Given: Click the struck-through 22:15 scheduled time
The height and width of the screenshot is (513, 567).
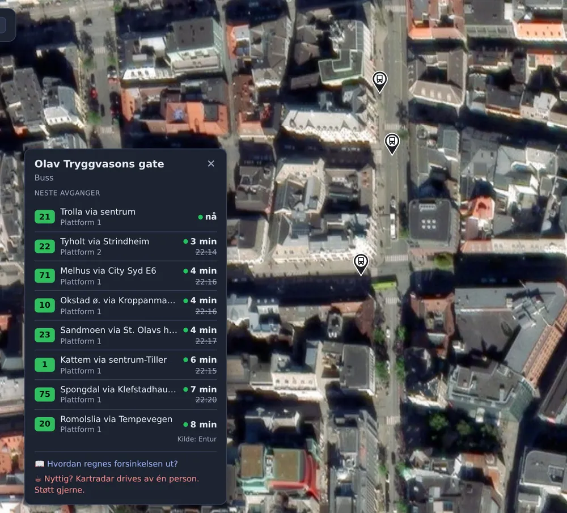Looking at the screenshot, I should coord(206,371).
